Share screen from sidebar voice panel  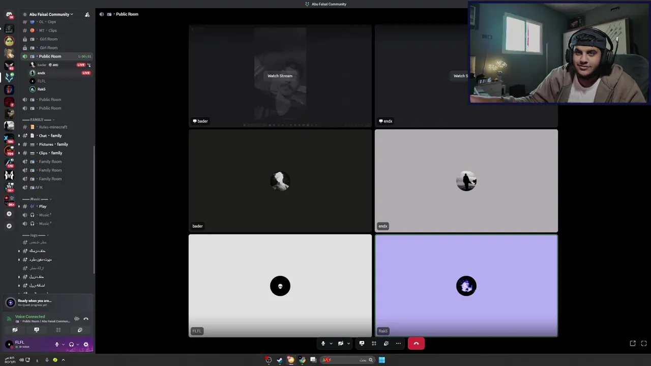click(x=37, y=330)
